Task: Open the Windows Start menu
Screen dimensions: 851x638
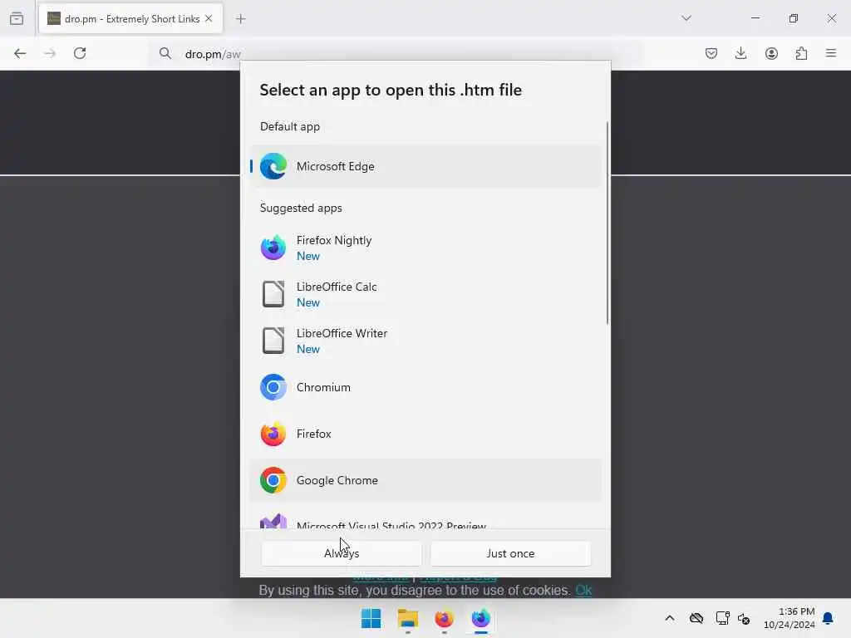Action: pos(371,618)
